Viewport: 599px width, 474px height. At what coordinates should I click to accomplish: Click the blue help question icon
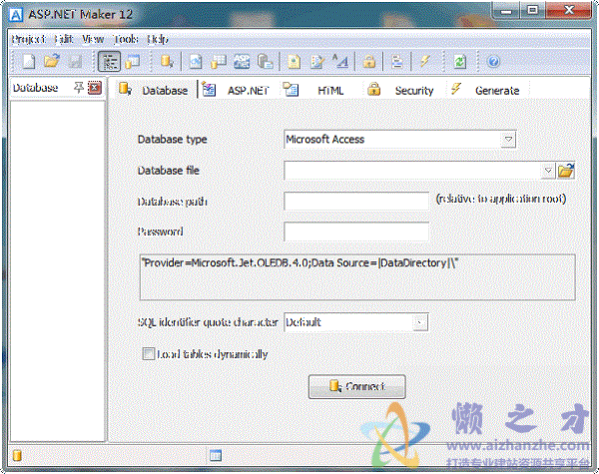pyautogui.click(x=493, y=61)
